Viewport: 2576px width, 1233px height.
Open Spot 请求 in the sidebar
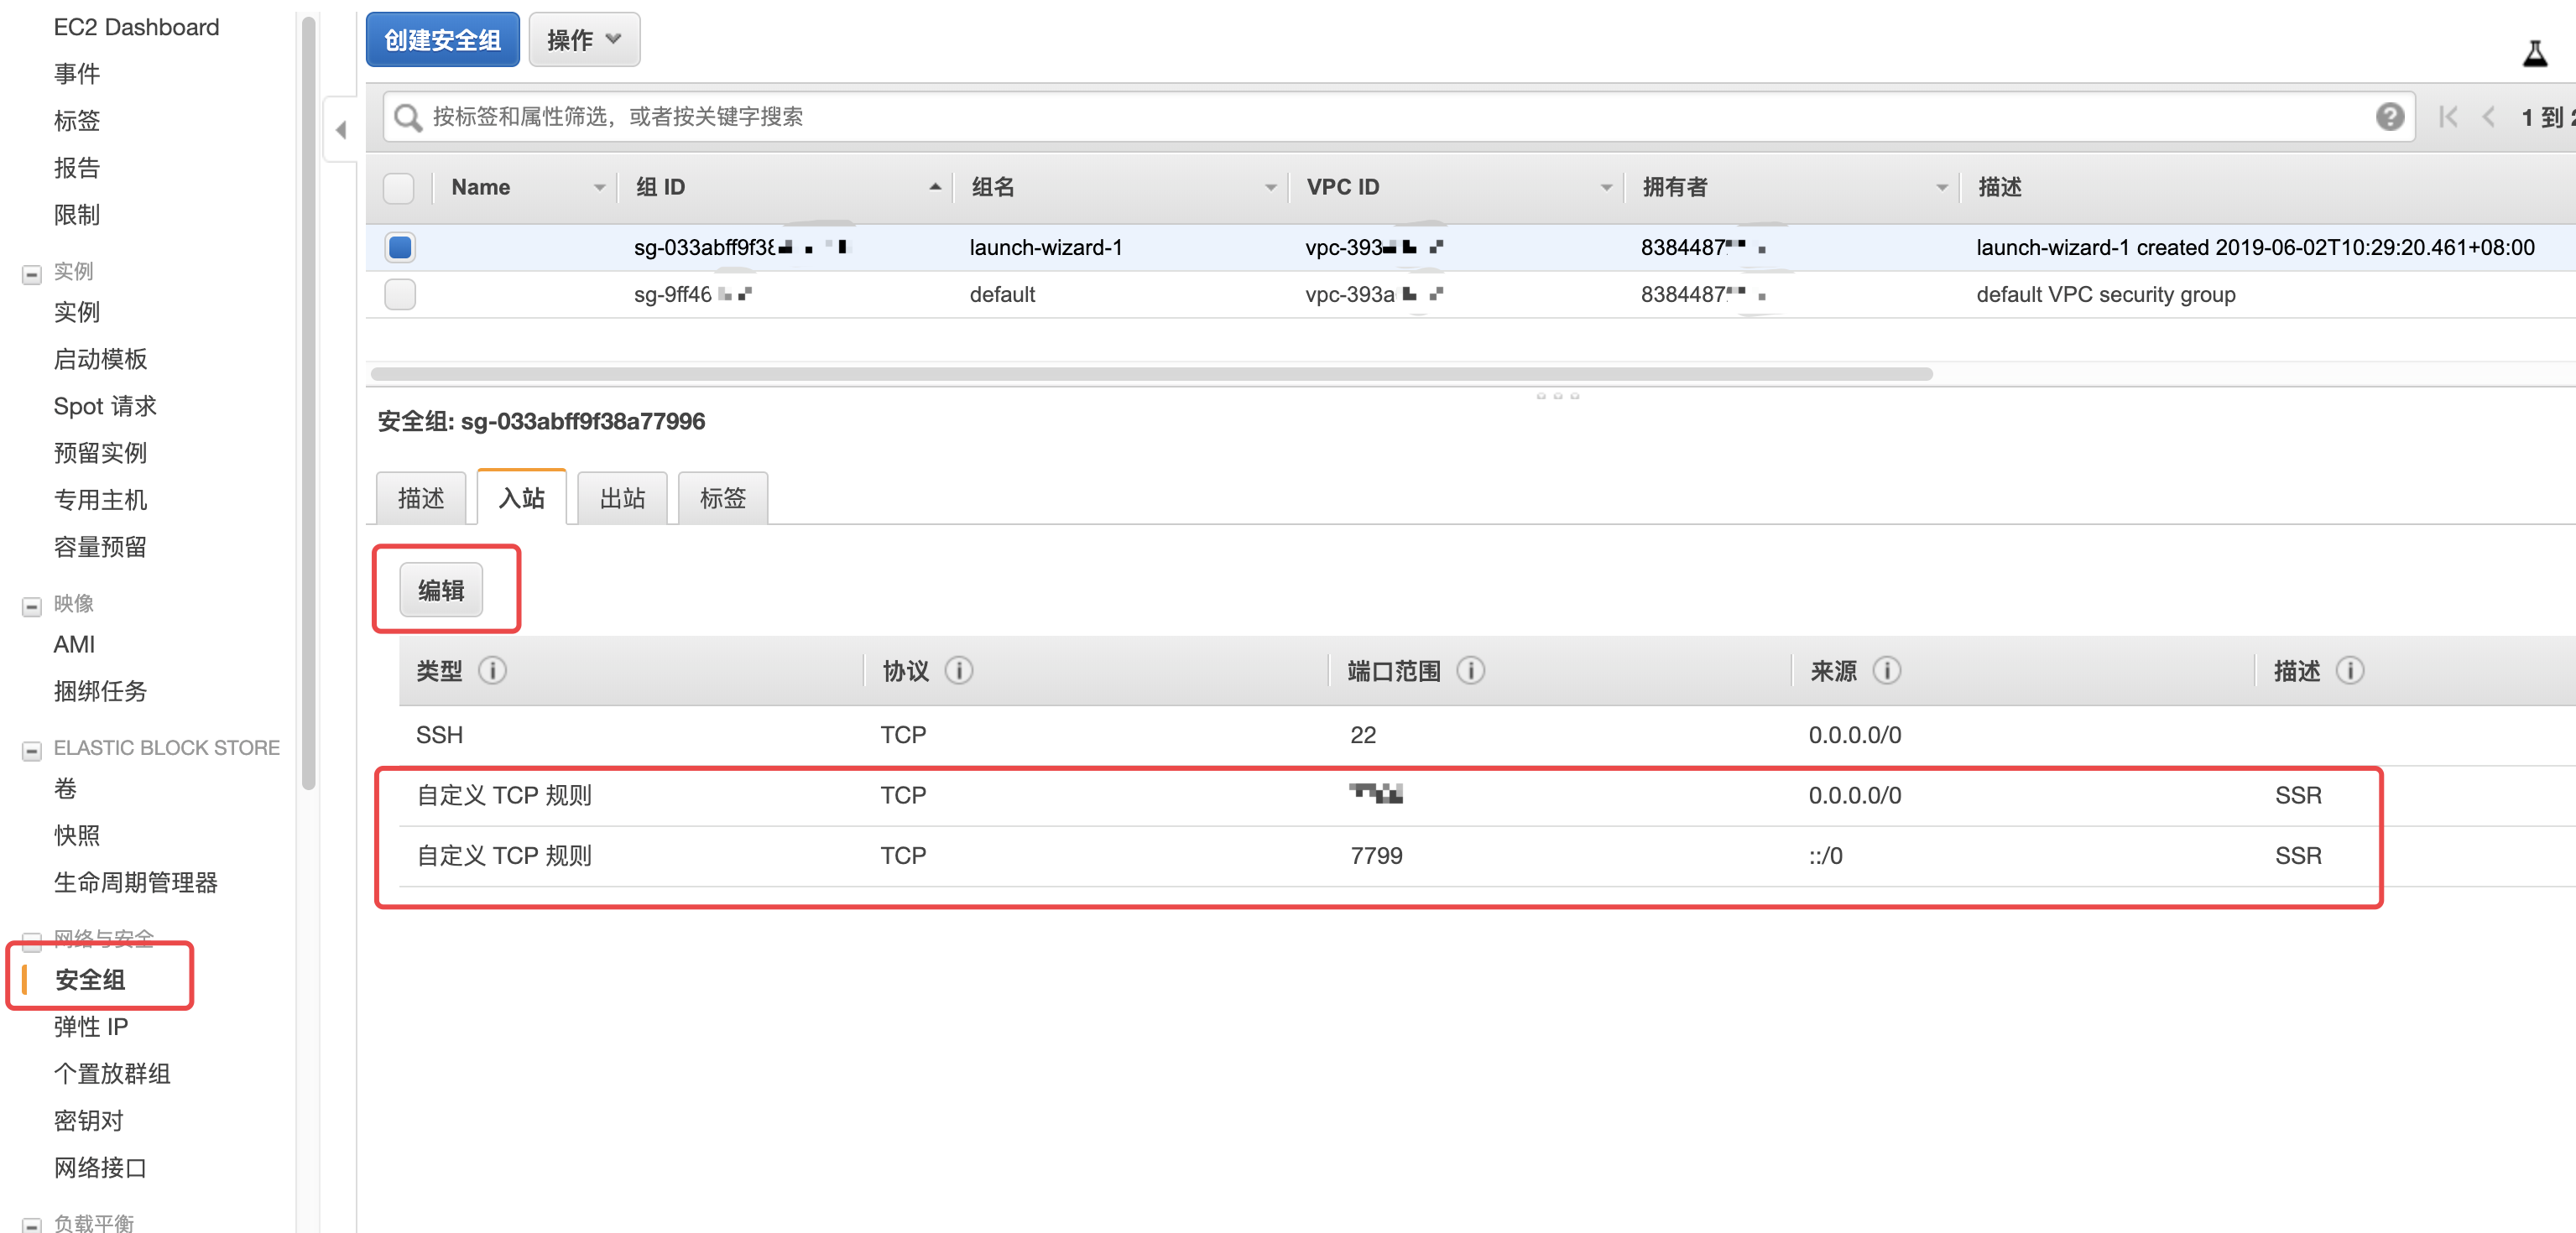pos(105,406)
